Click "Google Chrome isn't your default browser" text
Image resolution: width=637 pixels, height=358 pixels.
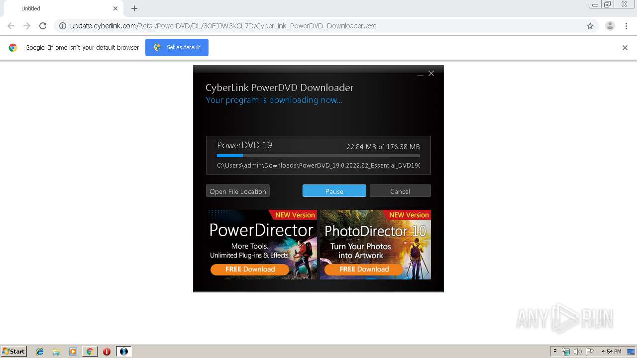[x=82, y=48]
